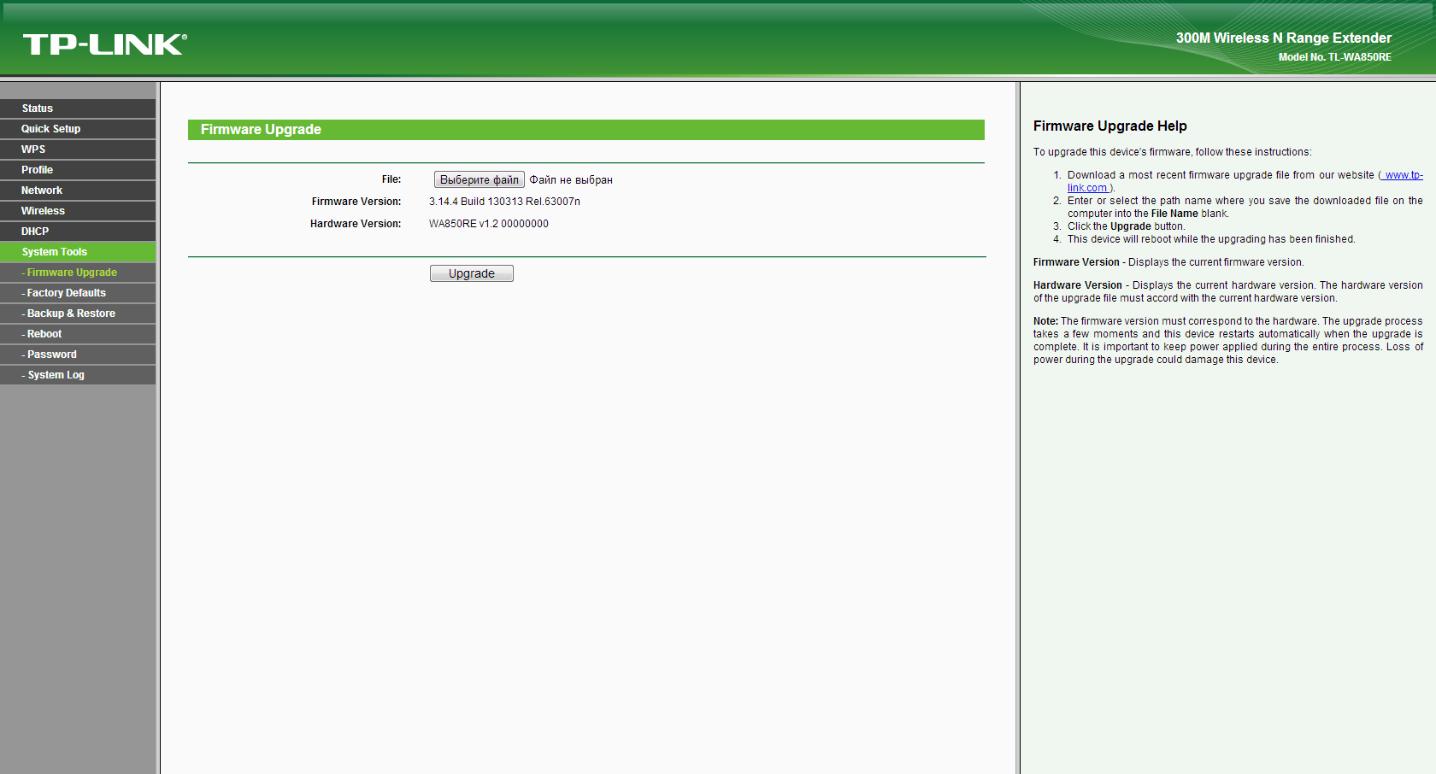Viewport: 1436px width, 774px height.
Task: Click the TP-LINK logo
Action: point(105,44)
